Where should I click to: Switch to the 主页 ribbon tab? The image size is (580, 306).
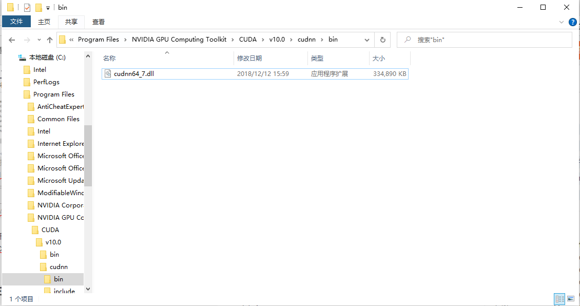coord(44,22)
